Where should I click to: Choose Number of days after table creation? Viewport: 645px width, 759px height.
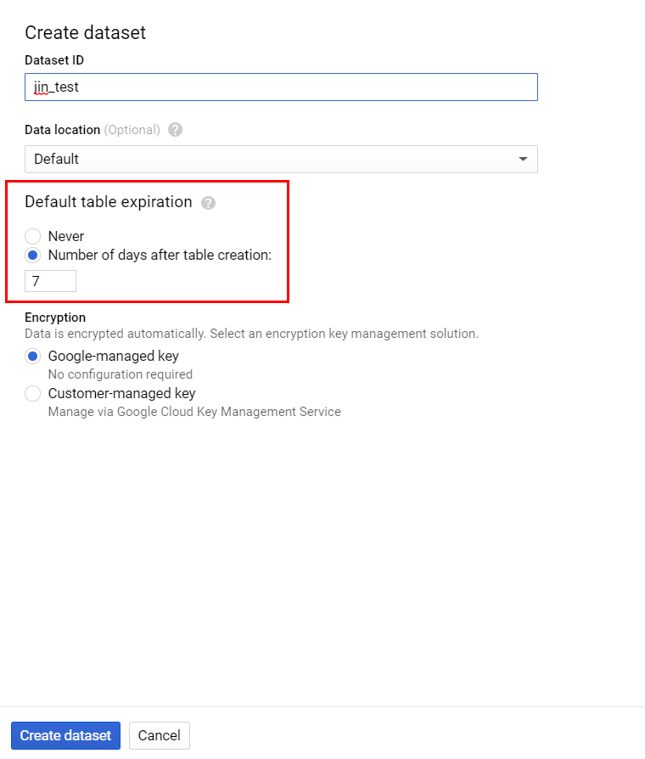coord(31,254)
